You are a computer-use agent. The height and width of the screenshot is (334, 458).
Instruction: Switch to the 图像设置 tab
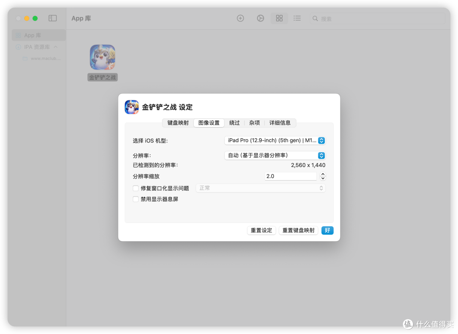(209, 123)
